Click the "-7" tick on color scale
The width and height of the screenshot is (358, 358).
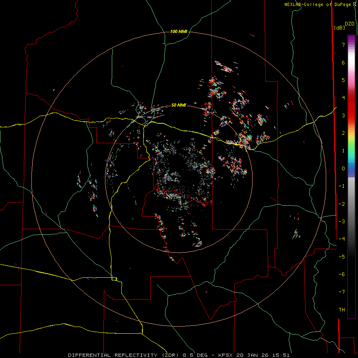click(342, 292)
